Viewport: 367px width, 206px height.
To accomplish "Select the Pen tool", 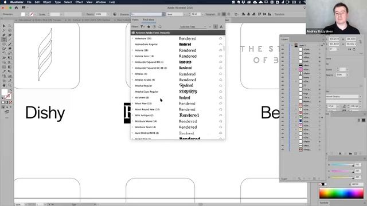I will click(4, 35).
